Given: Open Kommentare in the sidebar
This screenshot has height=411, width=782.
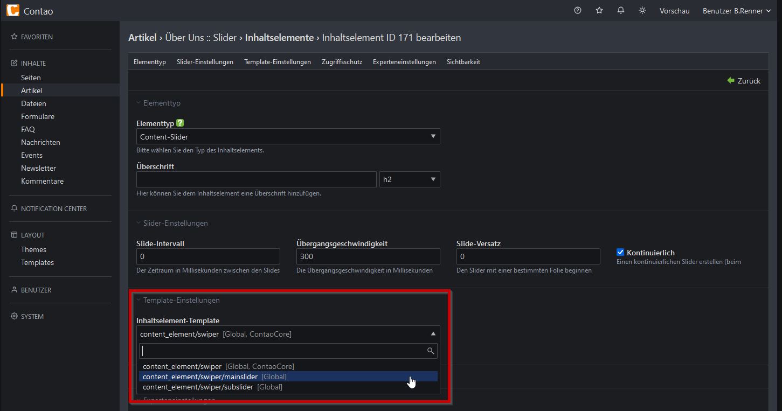Looking at the screenshot, I should pyautogui.click(x=42, y=181).
